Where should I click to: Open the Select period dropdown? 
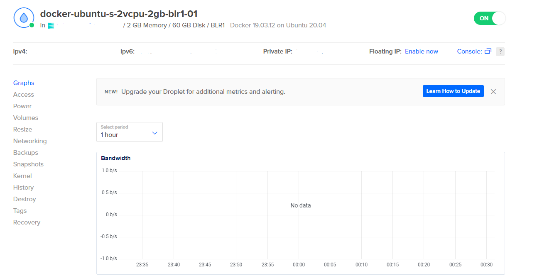pos(129,132)
